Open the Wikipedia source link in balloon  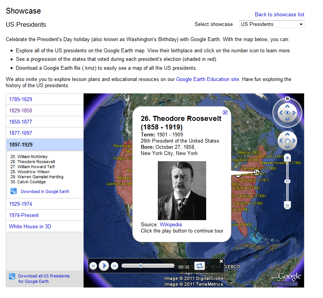coord(171,224)
